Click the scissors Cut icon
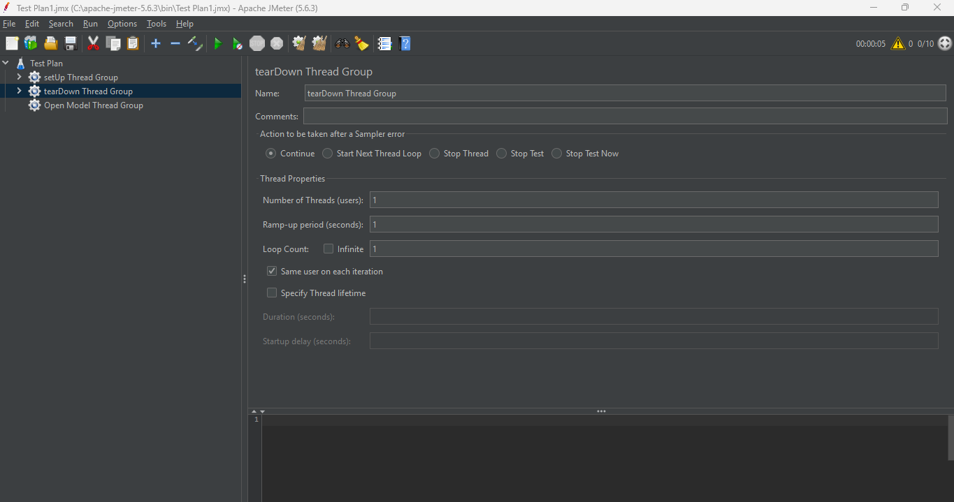Screen dimensions: 954x502 [x=93, y=44]
